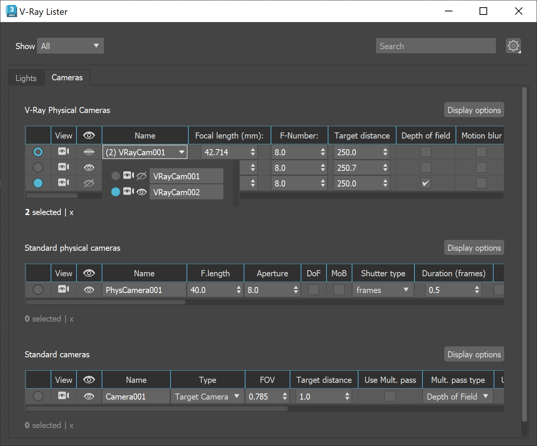This screenshot has height=446, width=537.
Task: Click inside the Search field
Action: pyautogui.click(x=435, y=46)
